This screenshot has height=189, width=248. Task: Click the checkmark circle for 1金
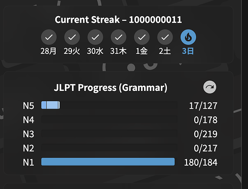(x=141, y=37)
